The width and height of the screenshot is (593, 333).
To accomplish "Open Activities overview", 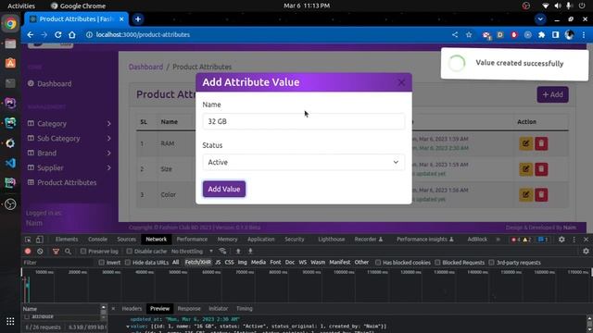I will 21,6.
